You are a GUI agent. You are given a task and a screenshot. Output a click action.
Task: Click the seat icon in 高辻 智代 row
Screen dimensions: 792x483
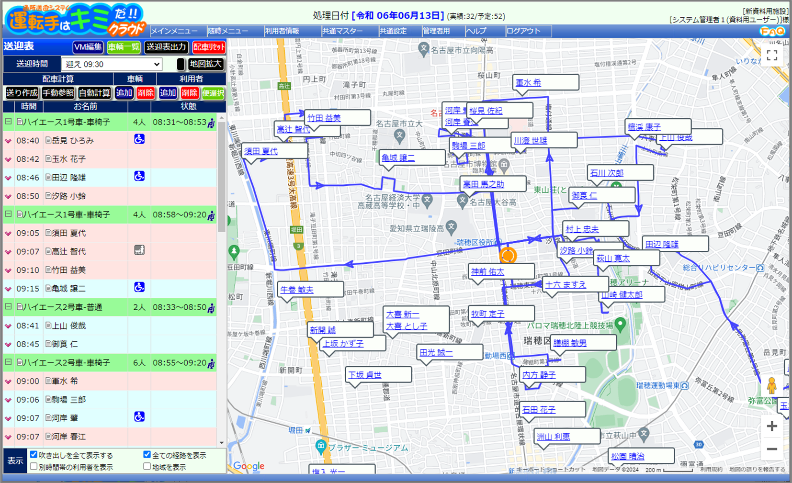pos(139,250)
